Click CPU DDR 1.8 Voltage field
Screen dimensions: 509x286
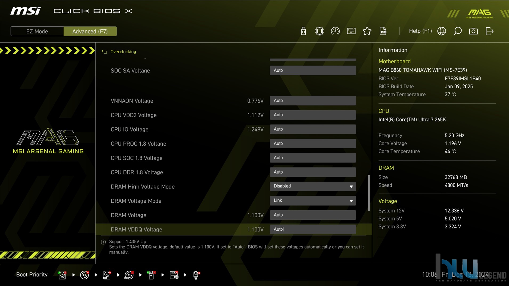[x=313, y=172]
